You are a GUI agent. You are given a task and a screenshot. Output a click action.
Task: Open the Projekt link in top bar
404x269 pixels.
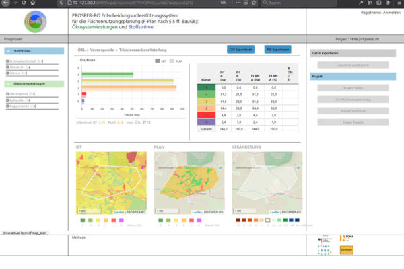point(341,39)
